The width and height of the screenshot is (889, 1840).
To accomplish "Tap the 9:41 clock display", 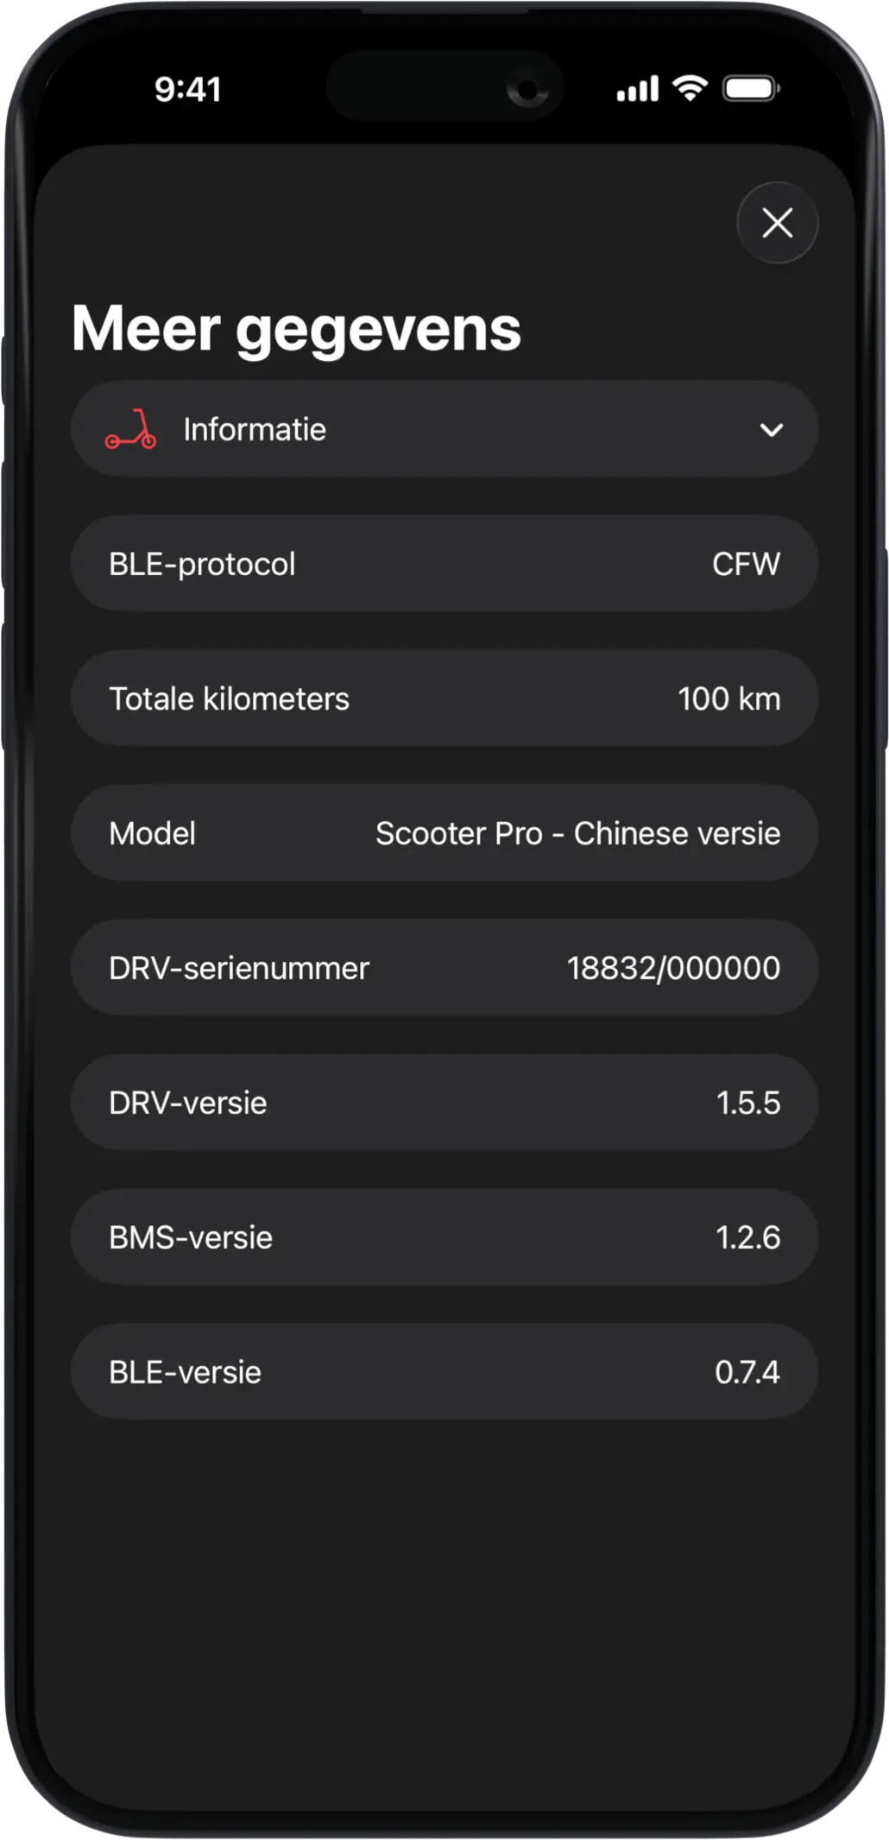I will [188, 89].
